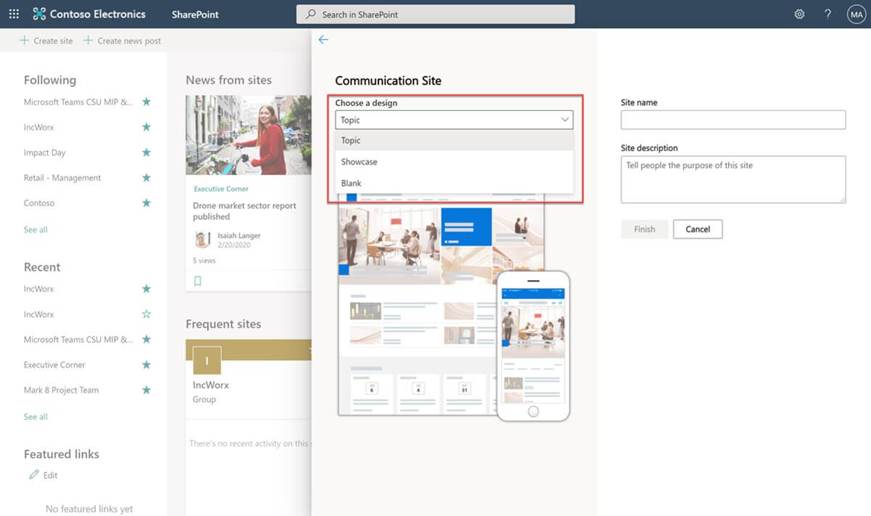Click Edit under Featured links
This screenshot has width=871, height=516.
click(50, 475)
